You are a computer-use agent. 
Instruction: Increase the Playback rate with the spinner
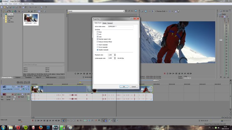[x=115, y=55]
